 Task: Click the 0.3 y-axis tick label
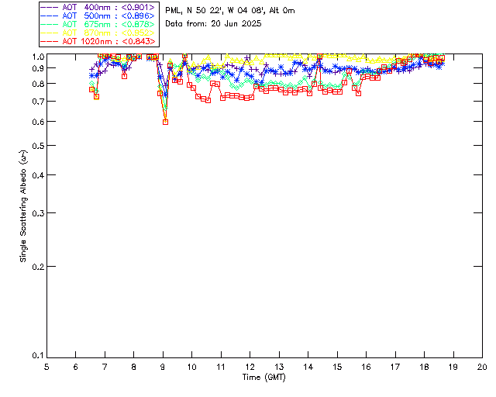[38, 213]
